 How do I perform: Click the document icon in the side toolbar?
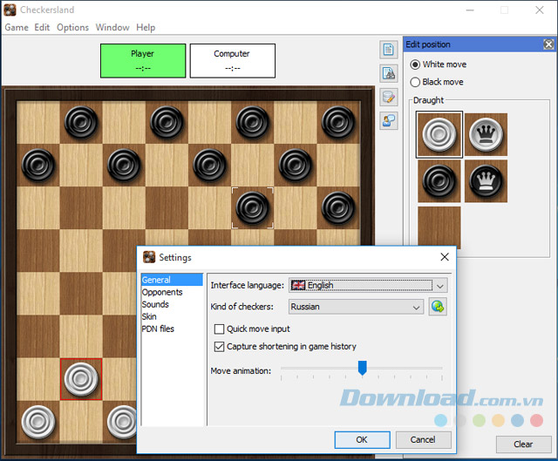click(389, 50)
